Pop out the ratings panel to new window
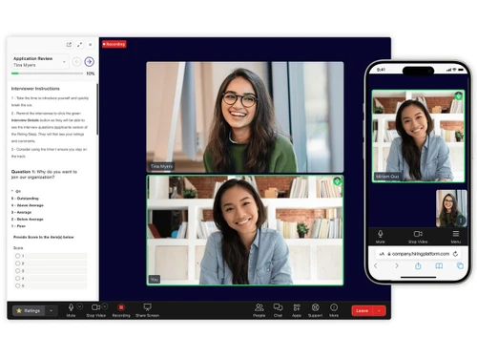 pos(69,45)
